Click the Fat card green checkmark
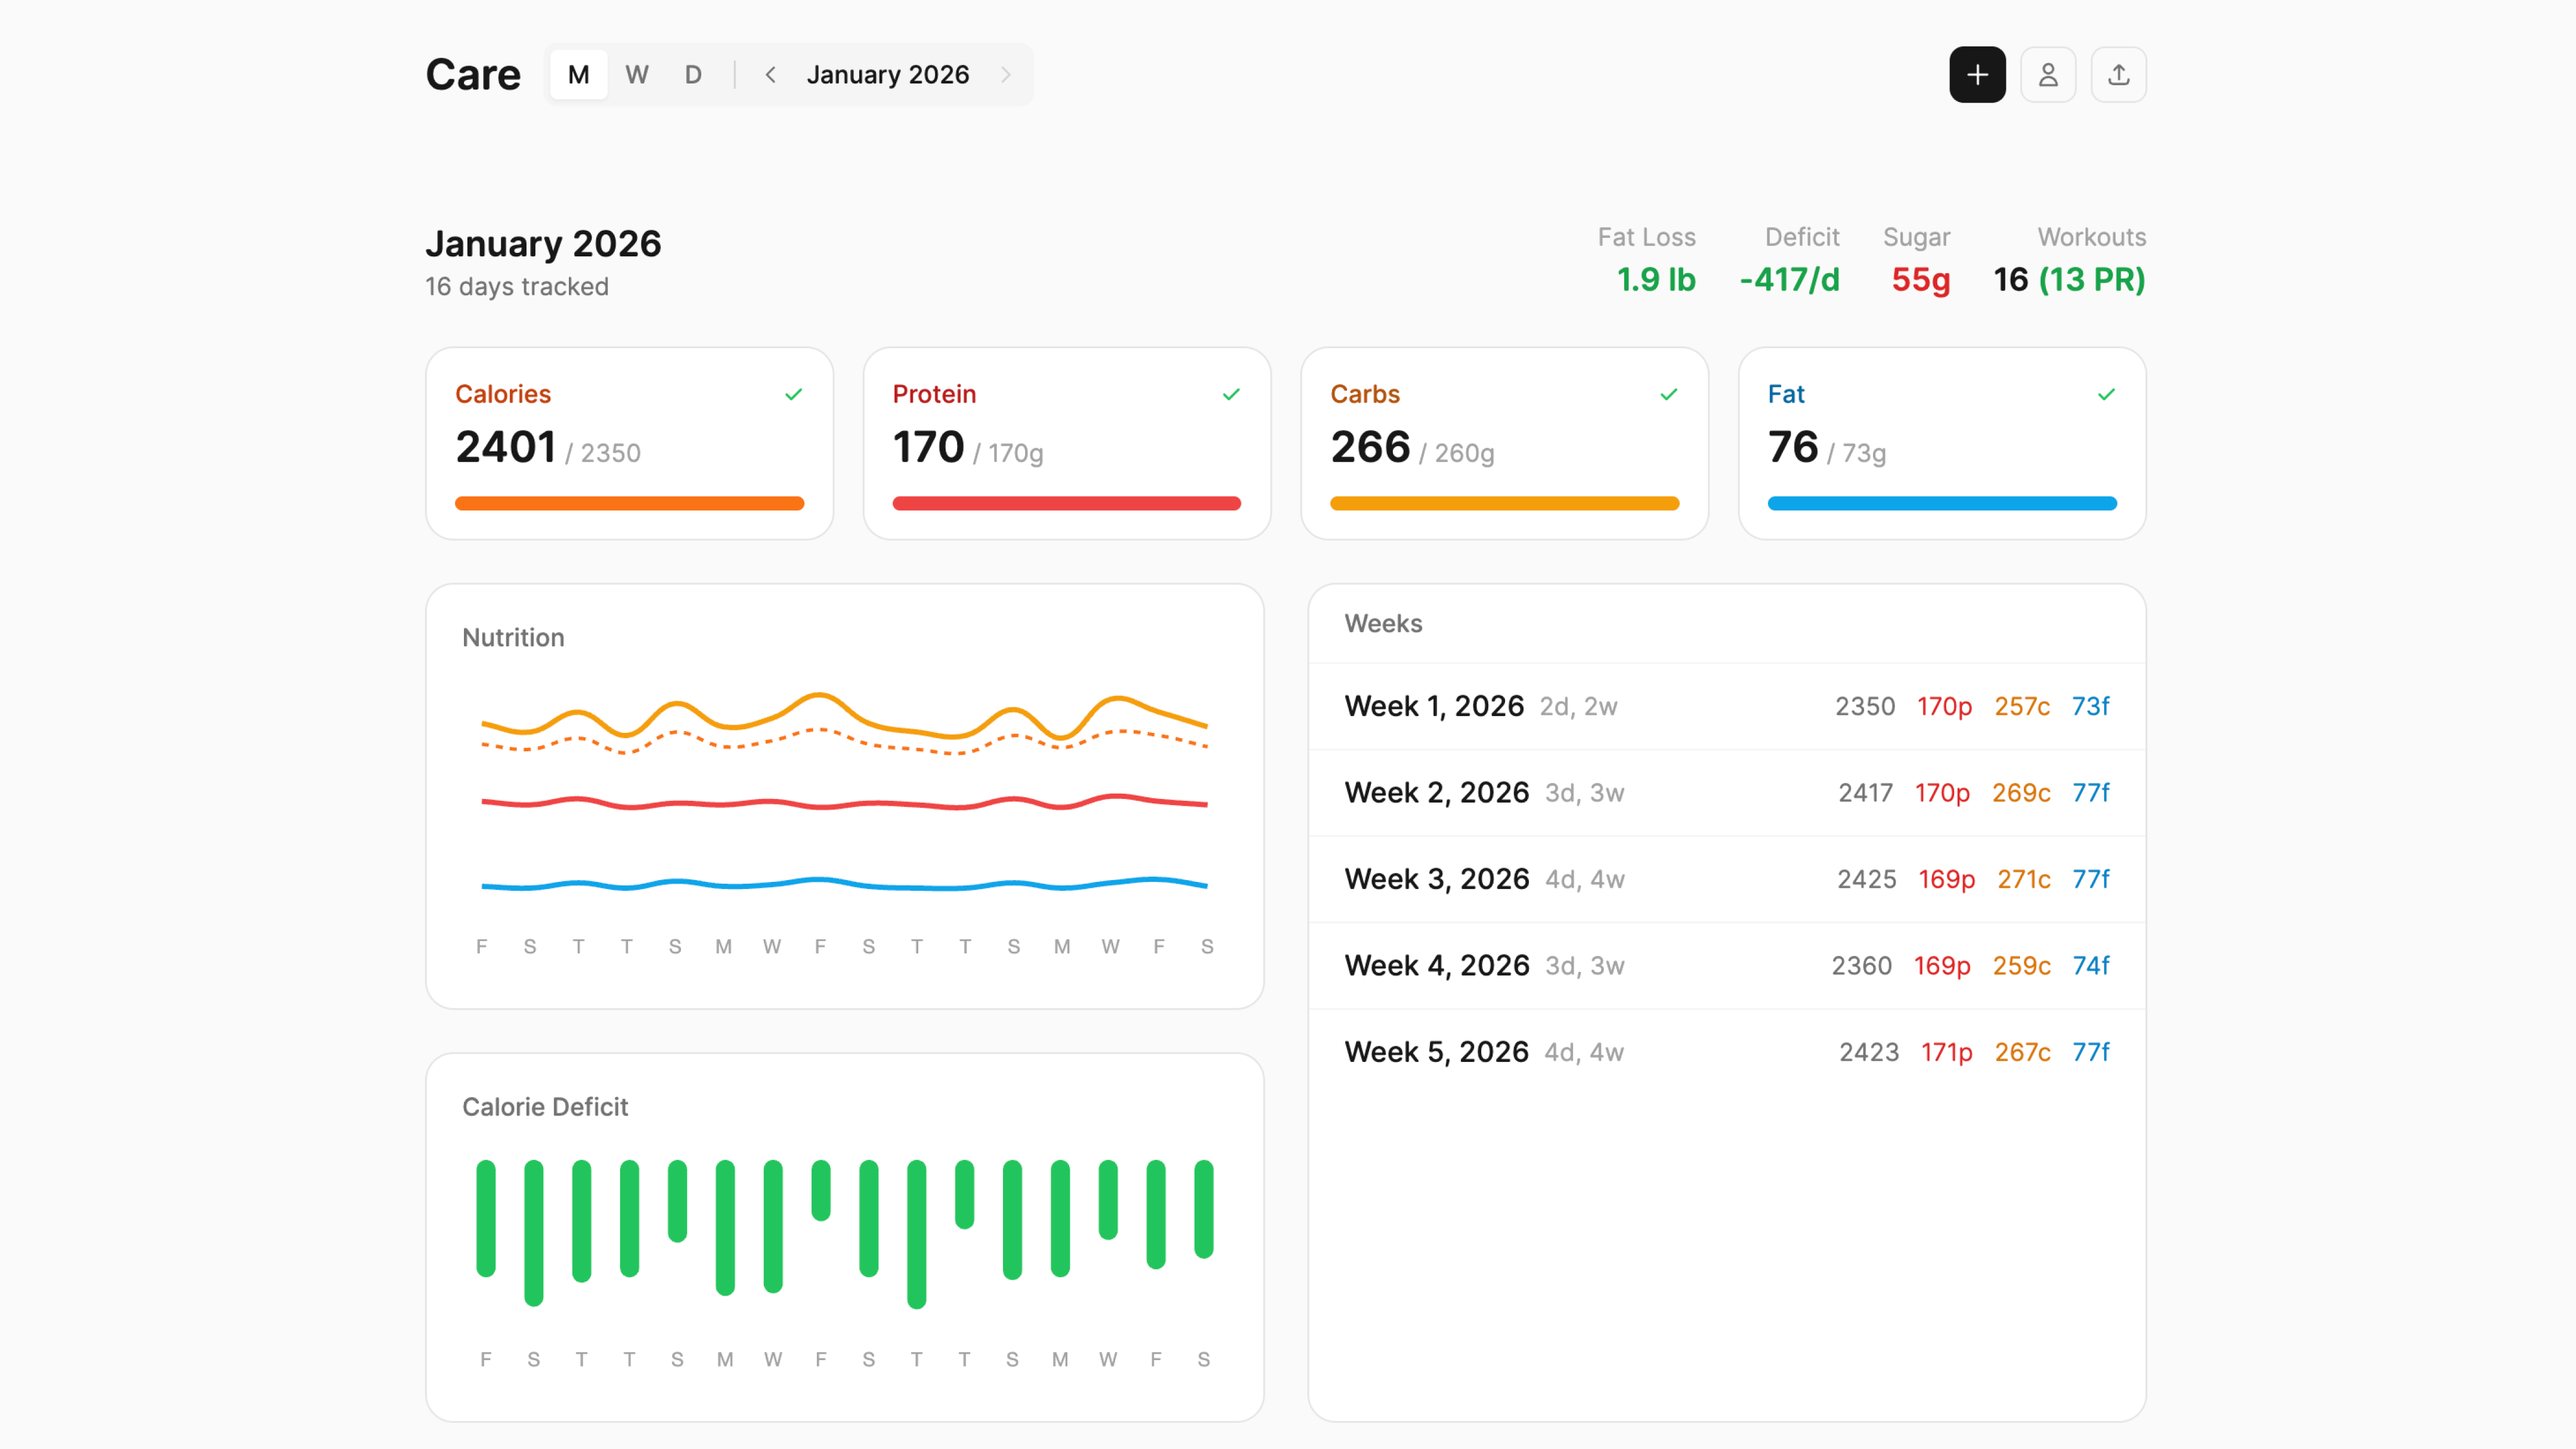 (2106, 394)
